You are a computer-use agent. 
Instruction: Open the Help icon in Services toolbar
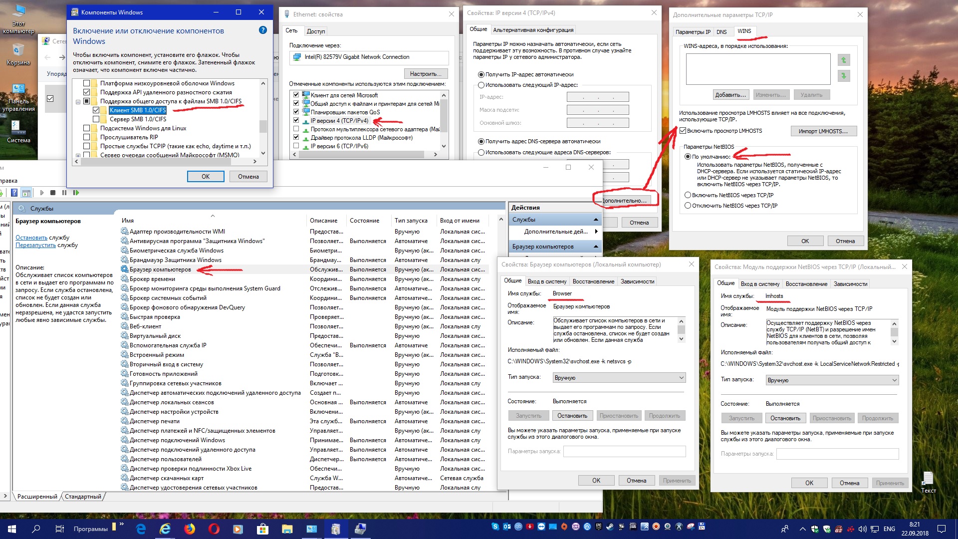click(14, 193)
